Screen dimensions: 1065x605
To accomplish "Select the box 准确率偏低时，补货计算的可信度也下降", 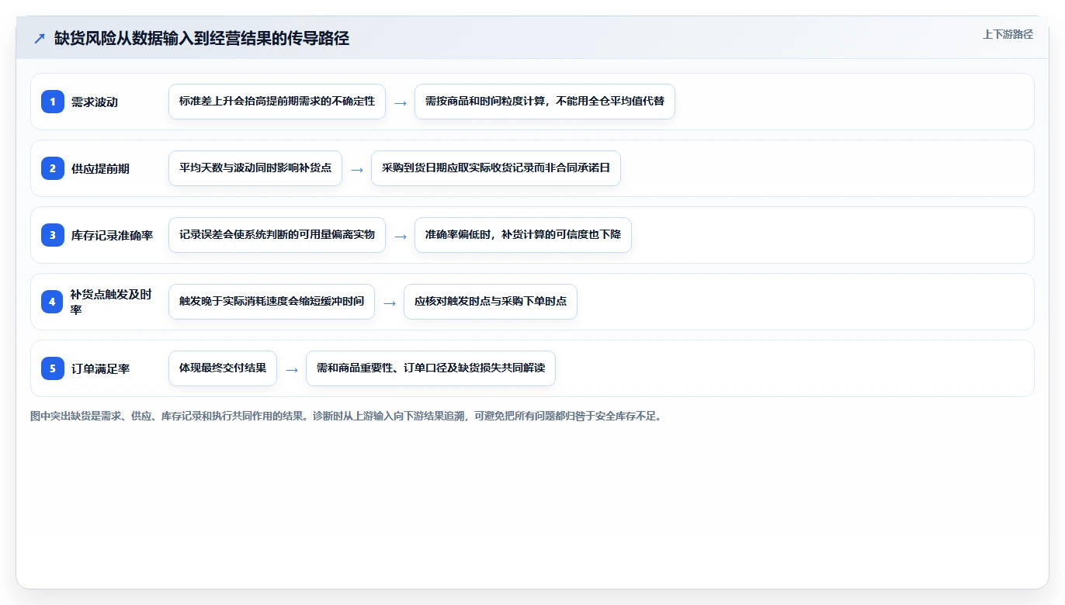I will click(x=523, y=235).
